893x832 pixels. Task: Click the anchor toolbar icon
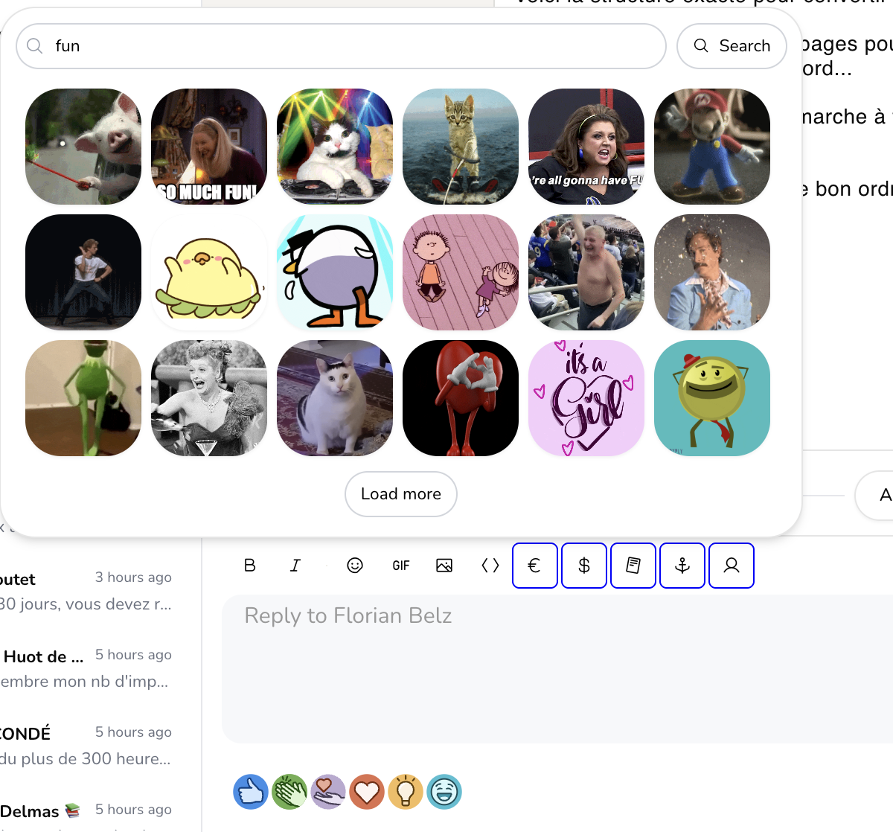point(682,566)
